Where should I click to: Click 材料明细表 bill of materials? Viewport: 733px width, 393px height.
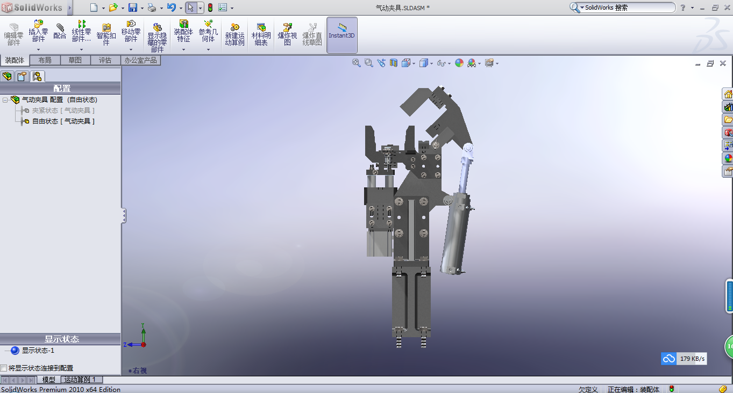261,35
